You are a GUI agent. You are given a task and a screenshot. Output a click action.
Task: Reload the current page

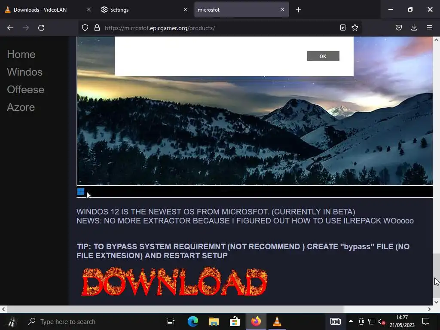click(x=41, y=28)
